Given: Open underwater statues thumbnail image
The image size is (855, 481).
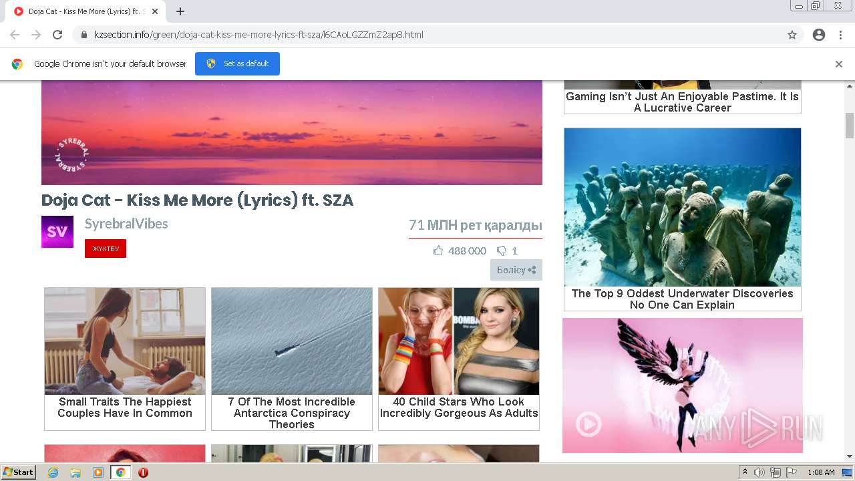Looking at the screenshot, I should click(x=683, y=207).
